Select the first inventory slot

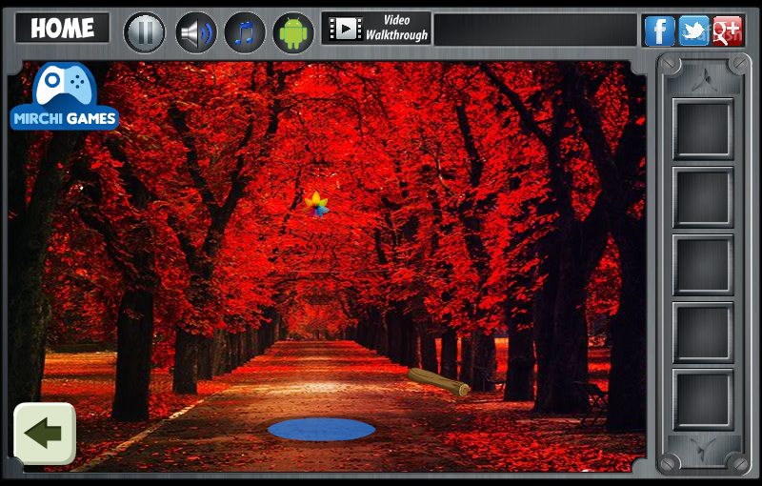[x=703, y=129]
